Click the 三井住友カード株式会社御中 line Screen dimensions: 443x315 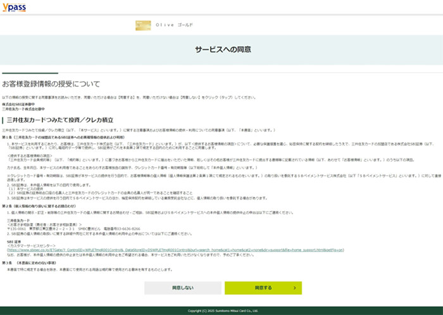pos(23,109)
